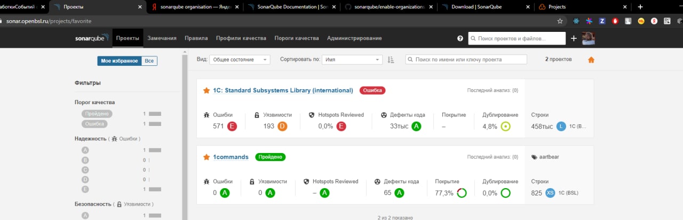Click the blue Z extension icon

602,21
